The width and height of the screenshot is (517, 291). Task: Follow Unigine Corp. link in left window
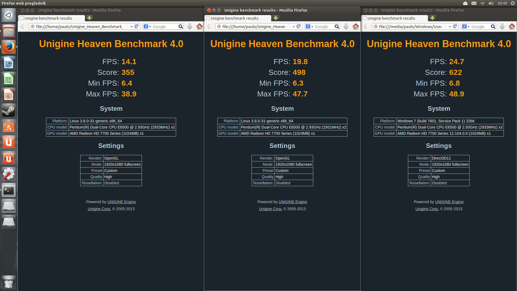click(x=99, y=209)
